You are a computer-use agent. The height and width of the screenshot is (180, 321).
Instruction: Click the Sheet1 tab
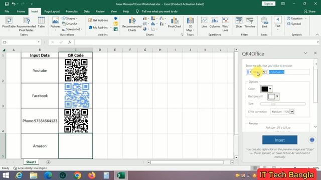(x=31, y=162)
